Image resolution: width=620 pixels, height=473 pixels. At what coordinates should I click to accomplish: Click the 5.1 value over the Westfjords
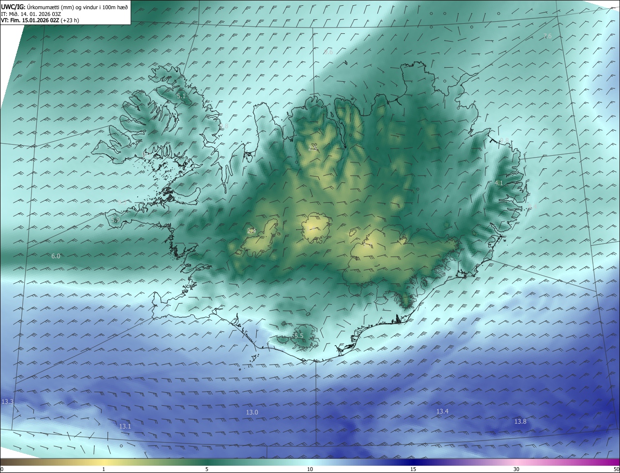click(181, 96)
